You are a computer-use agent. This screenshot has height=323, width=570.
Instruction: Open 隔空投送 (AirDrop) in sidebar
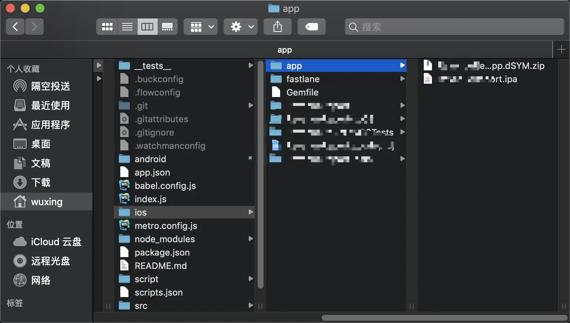tap(47, 86)
